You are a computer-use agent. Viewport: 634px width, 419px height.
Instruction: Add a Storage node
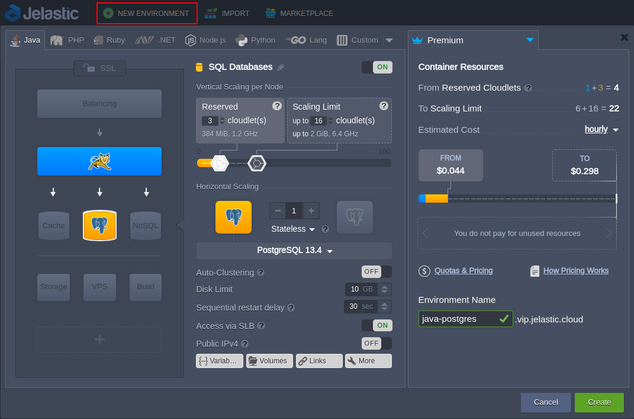pos(54,287)
